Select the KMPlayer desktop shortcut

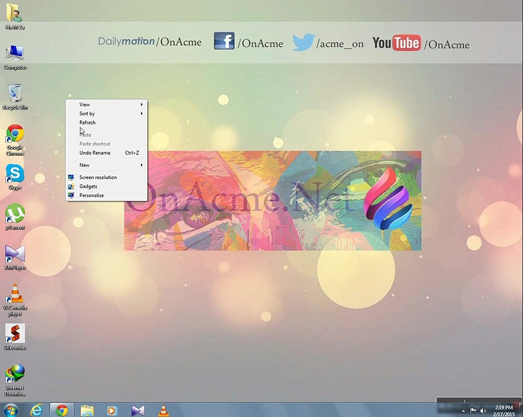15,257
